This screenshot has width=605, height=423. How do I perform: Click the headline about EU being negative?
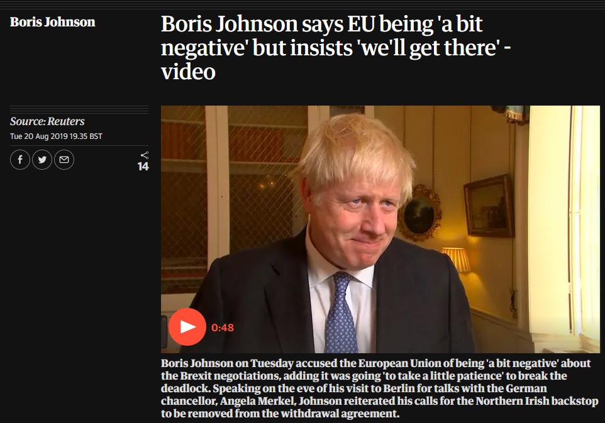point(336,47)
